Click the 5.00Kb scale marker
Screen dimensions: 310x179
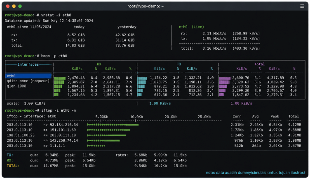102,117
